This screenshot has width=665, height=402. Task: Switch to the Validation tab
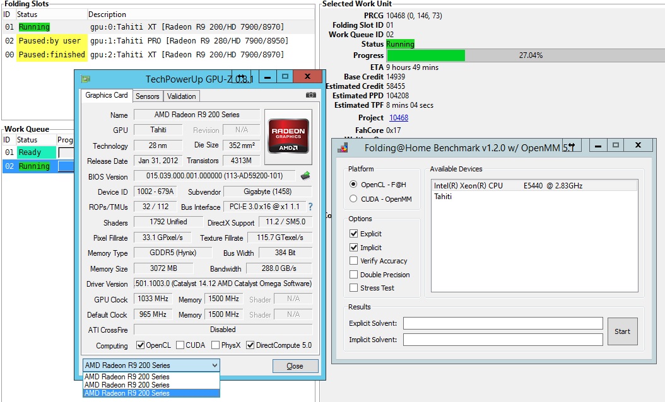(182, 96)
